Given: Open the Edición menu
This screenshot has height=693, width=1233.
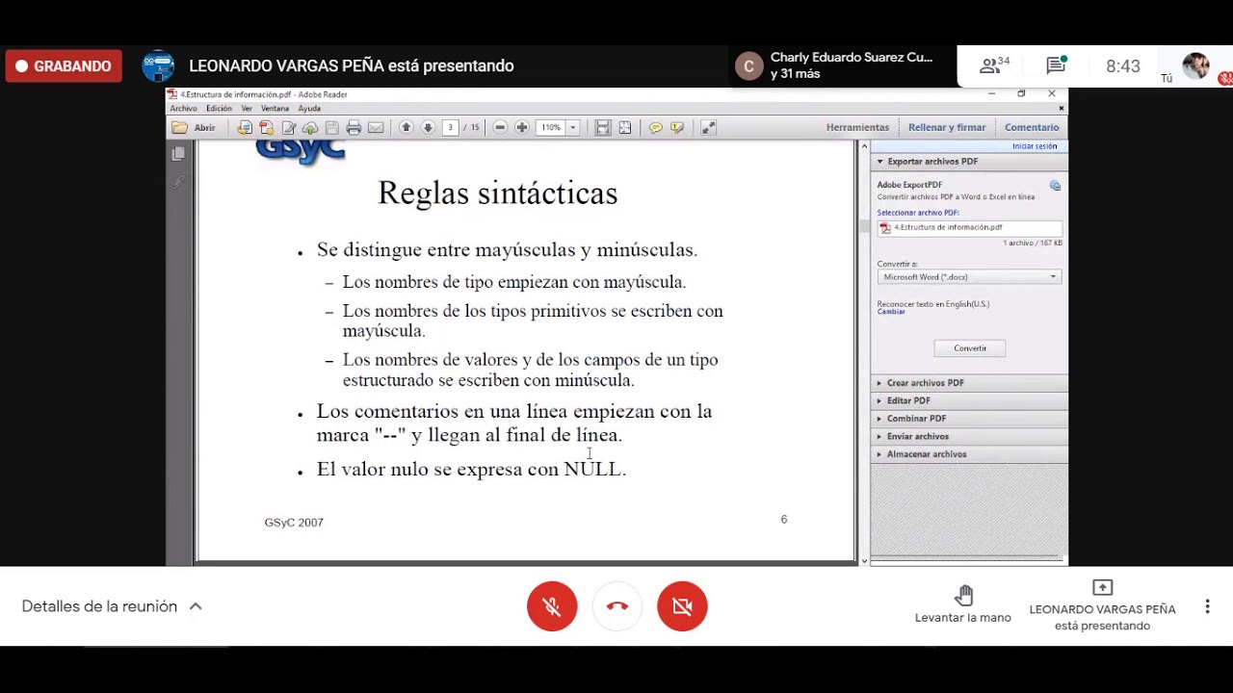Looking at the screenshot, I should point(219,109).
